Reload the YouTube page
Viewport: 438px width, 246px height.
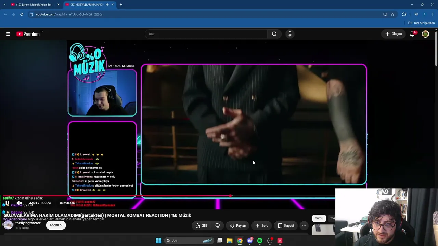(x=22, y=14)
